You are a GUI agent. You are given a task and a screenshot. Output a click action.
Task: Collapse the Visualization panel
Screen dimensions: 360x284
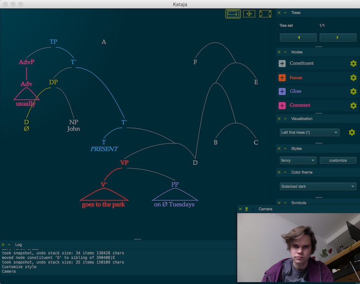pyautogui.click(x=285, y=119)
